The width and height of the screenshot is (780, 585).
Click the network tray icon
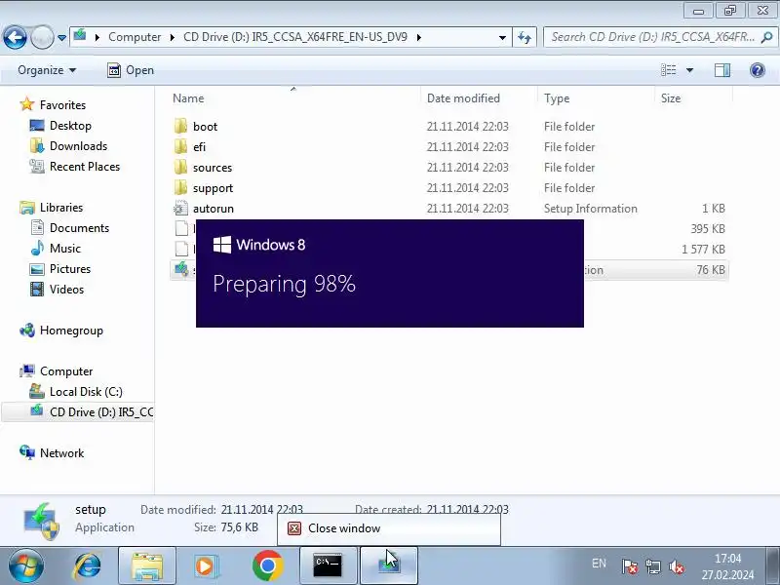click(x=653, y=566)
